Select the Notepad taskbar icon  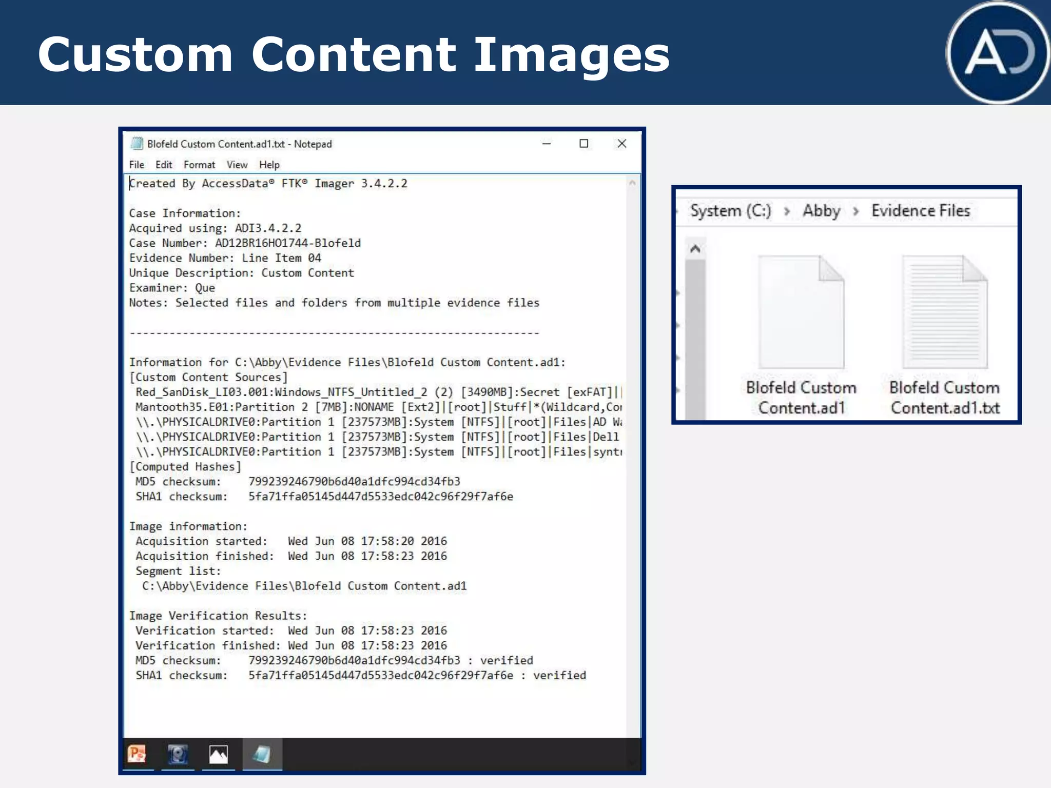pyautogui.click(x=262, y=754)
